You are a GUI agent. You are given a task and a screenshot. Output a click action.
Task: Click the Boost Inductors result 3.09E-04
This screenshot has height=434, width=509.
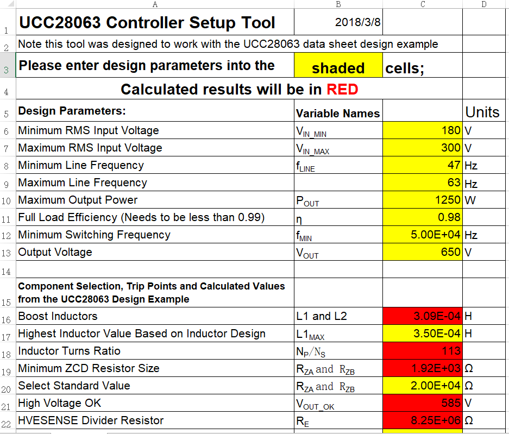coord(423,316)
